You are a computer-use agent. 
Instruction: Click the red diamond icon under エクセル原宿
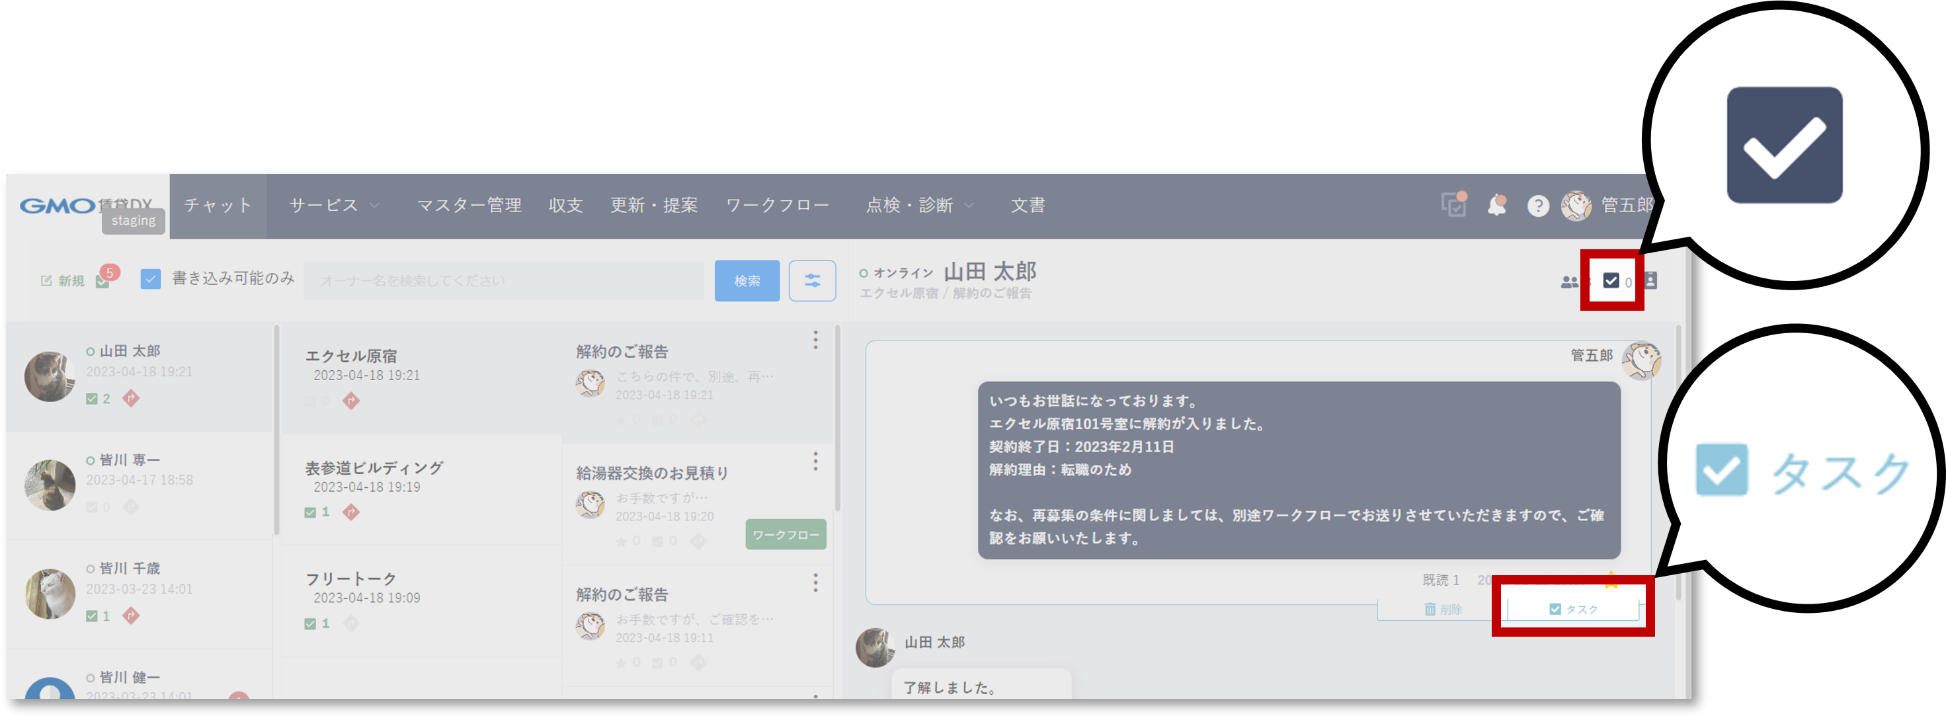click(x=350, y=401)
